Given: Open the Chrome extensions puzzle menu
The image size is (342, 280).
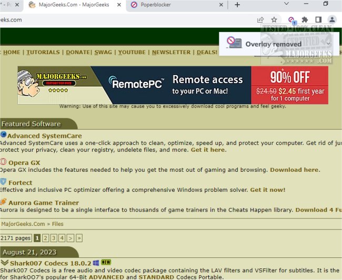Looking at the screenshot, I should point(305,19).
